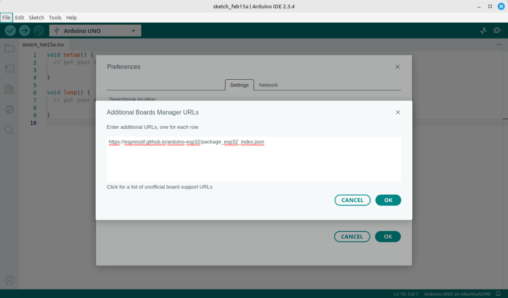Click the Verify sketch checkmark icon
508x298 pixels.
[10, 31]
